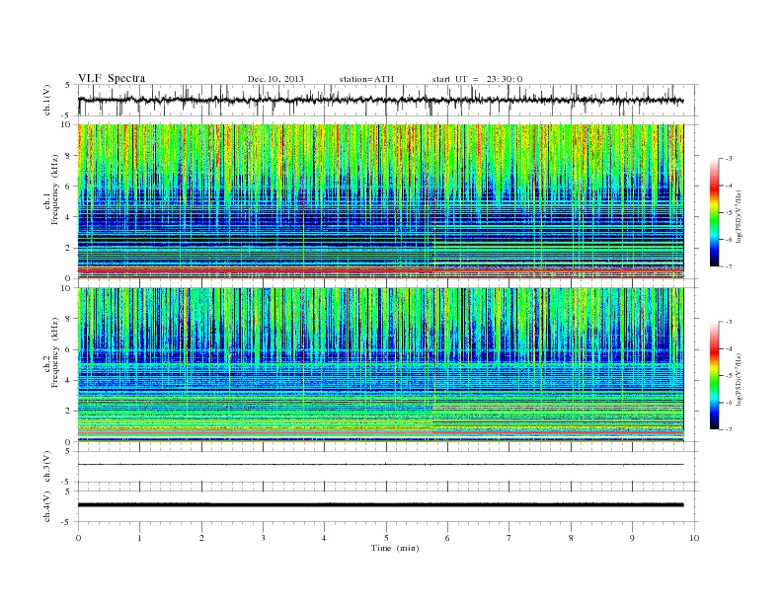This screenshot has height=604, width=782.
Task: Click the "ch.3(V)" axis label
Action: pos(47,467)
